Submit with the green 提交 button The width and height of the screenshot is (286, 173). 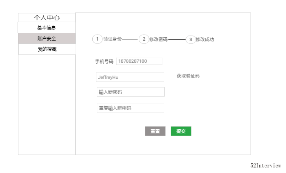pyautogui.click(x=181, y=131)
